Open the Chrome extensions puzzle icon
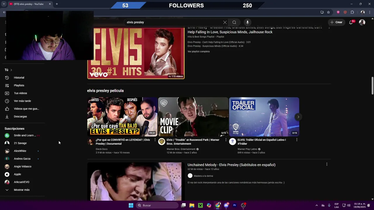This screenshot has width=374, height=210. [352, 12]
